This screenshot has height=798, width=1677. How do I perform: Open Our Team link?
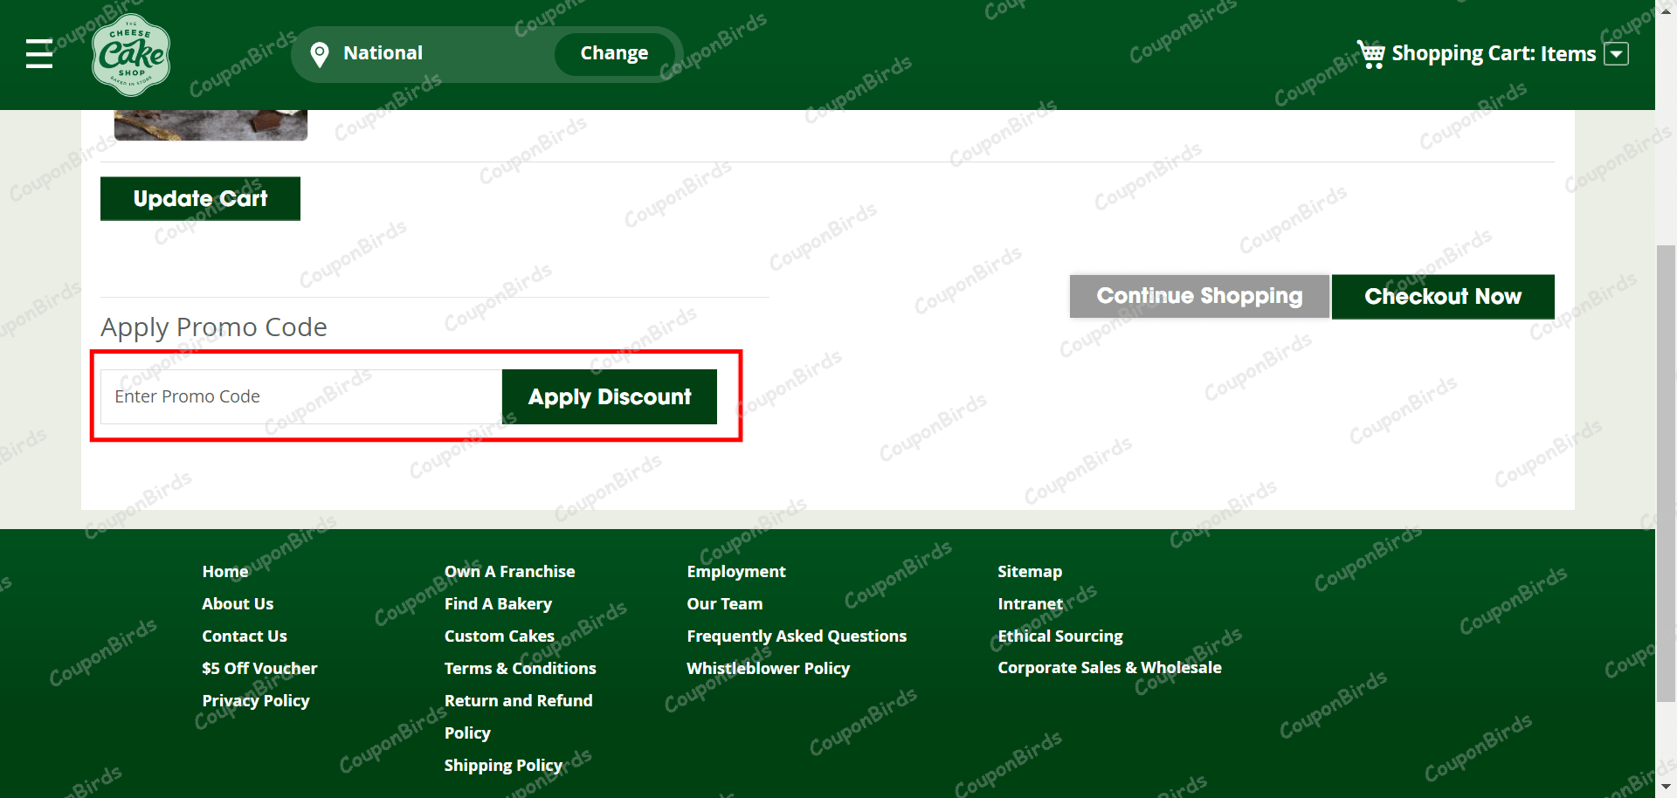(725, 604)
